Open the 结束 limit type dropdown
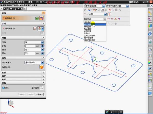Screen dimensions: 153x114 tap(34, 50)
